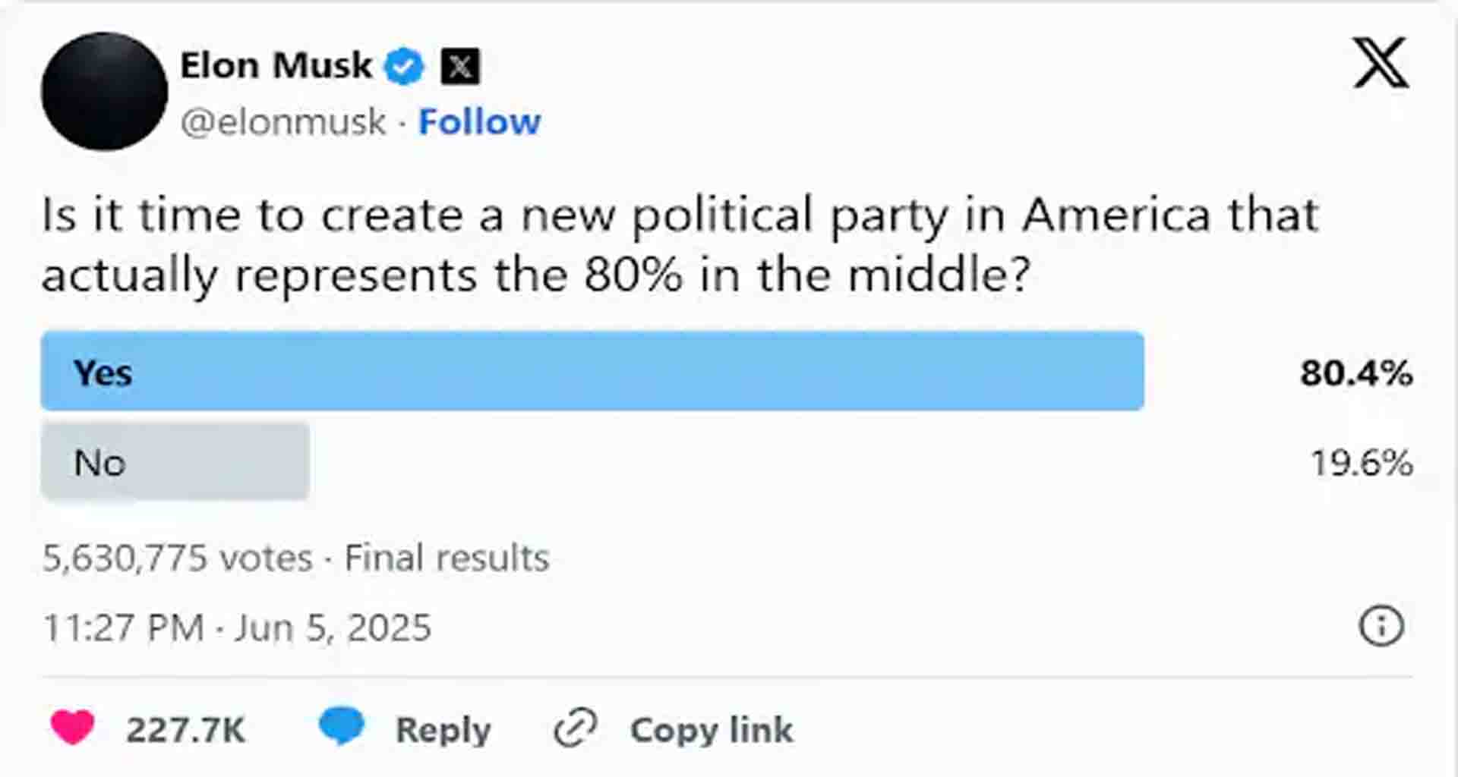This screenshot has width=1458, height=777.
Task: Open the info circle icon
Action: (1381, 626)
